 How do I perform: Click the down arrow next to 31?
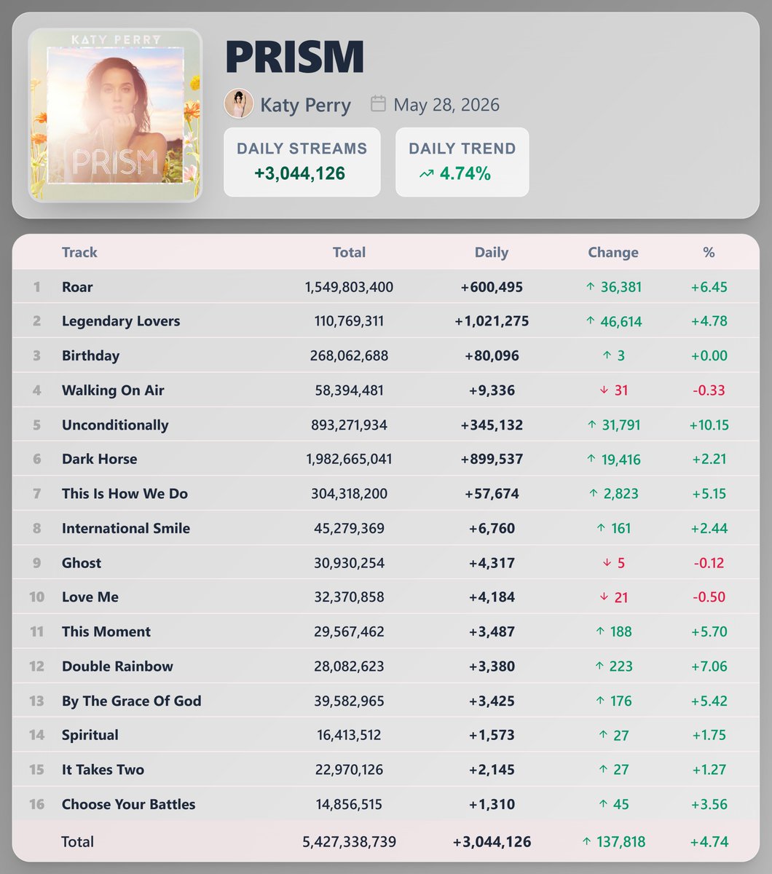click(603, 390)
